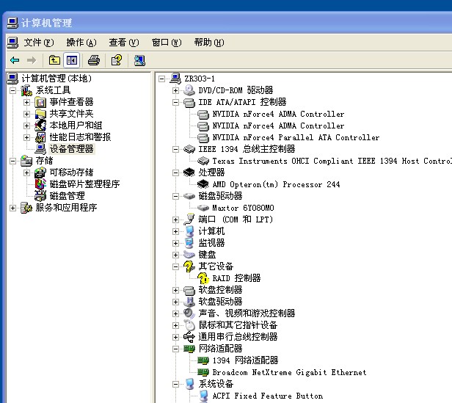Open the 文件(F) menu
Viewport: 452px width, 403px height.
point(38,43)
